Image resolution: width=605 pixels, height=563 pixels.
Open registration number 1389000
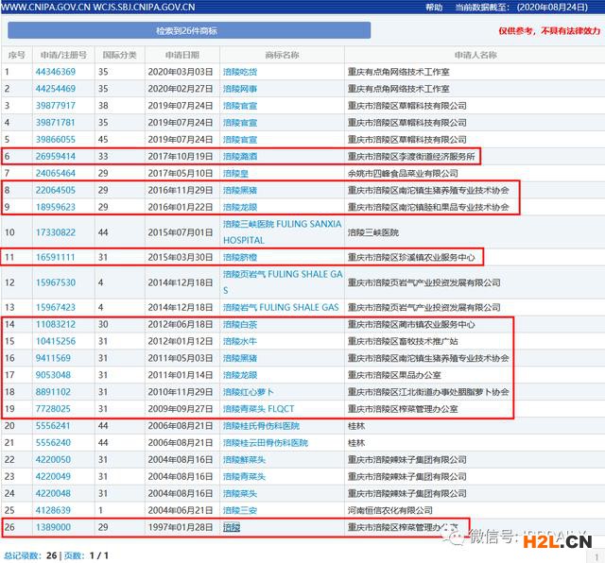(53, 527)
